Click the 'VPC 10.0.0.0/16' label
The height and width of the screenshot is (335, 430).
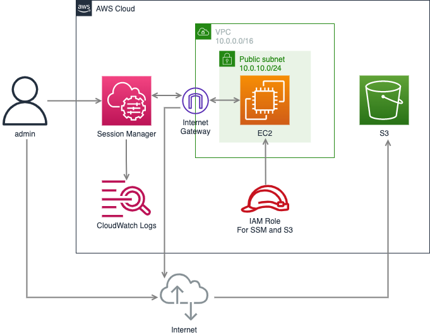click(234, 37)
